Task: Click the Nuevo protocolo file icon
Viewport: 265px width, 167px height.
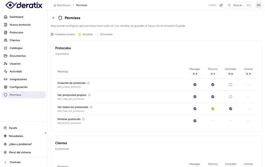Action: (x=6, y=24)
